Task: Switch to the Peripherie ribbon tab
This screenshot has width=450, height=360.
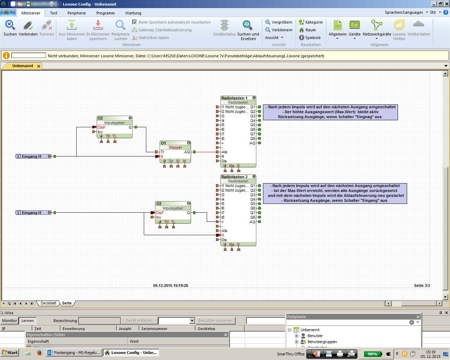Action: tap(77, 13)
